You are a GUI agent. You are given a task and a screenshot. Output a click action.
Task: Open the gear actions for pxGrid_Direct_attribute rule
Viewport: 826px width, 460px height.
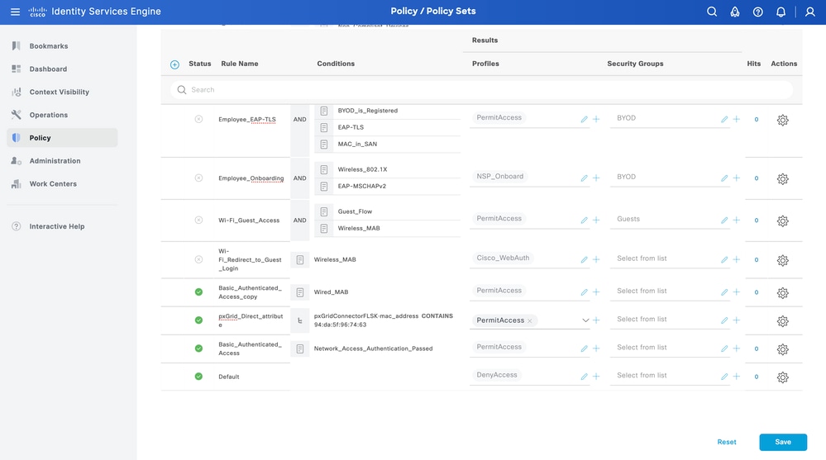pos(783,321)
